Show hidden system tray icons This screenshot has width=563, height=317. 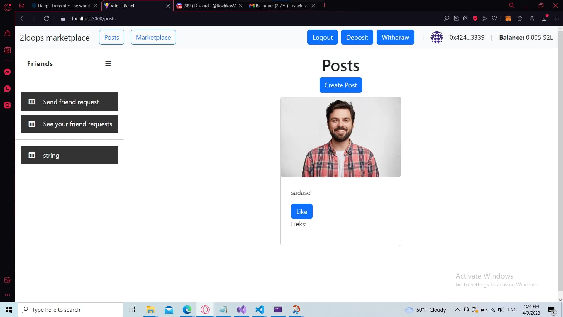[x=457, y=310]
